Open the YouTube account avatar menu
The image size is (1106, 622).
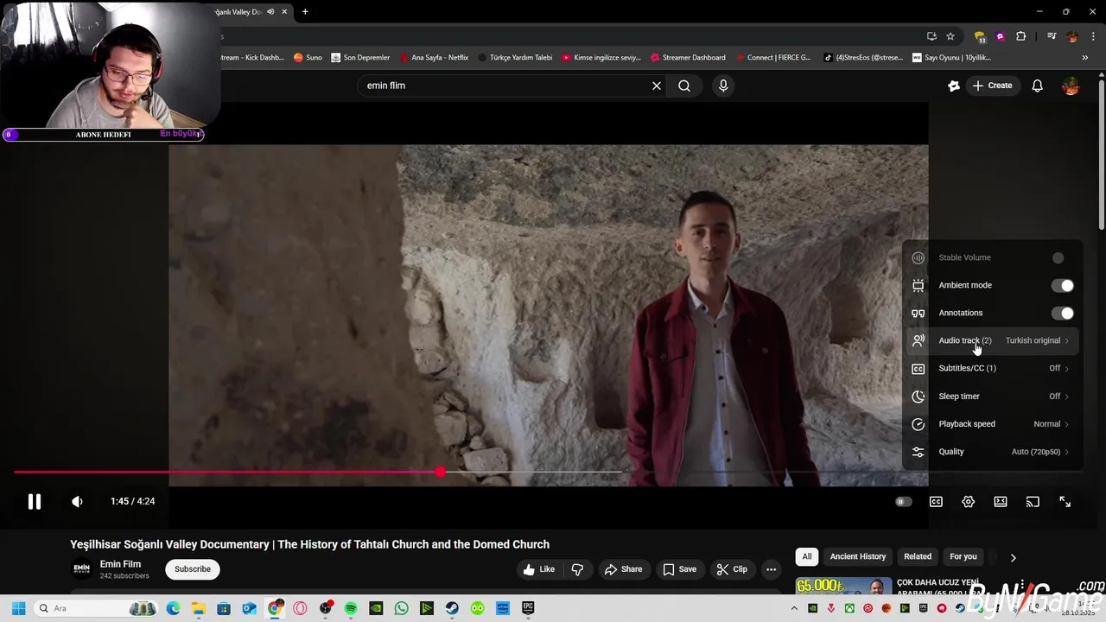(x=1071, y=86)
